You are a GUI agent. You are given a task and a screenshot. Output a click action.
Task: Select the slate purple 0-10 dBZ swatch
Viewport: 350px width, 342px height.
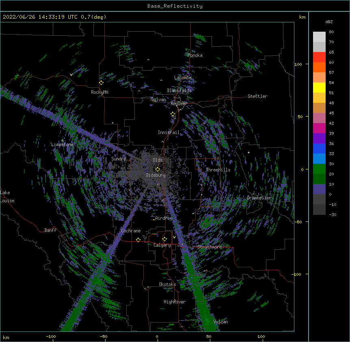[x=319, y=189]
